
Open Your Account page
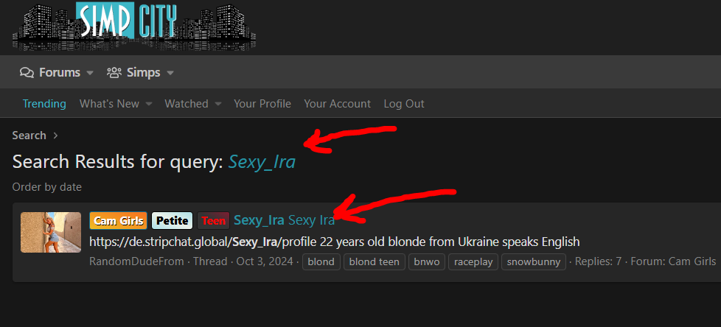click(x=337, y=104)
